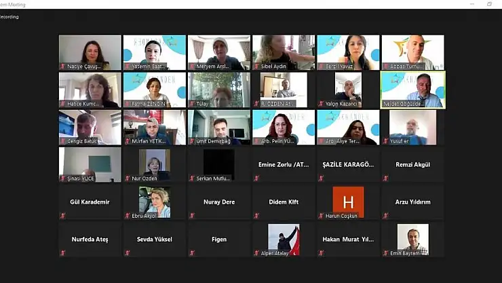This screenshot has width=502, height=283.
Task: Select Meryem Arslan's video tile
Action: coord(219,52)
